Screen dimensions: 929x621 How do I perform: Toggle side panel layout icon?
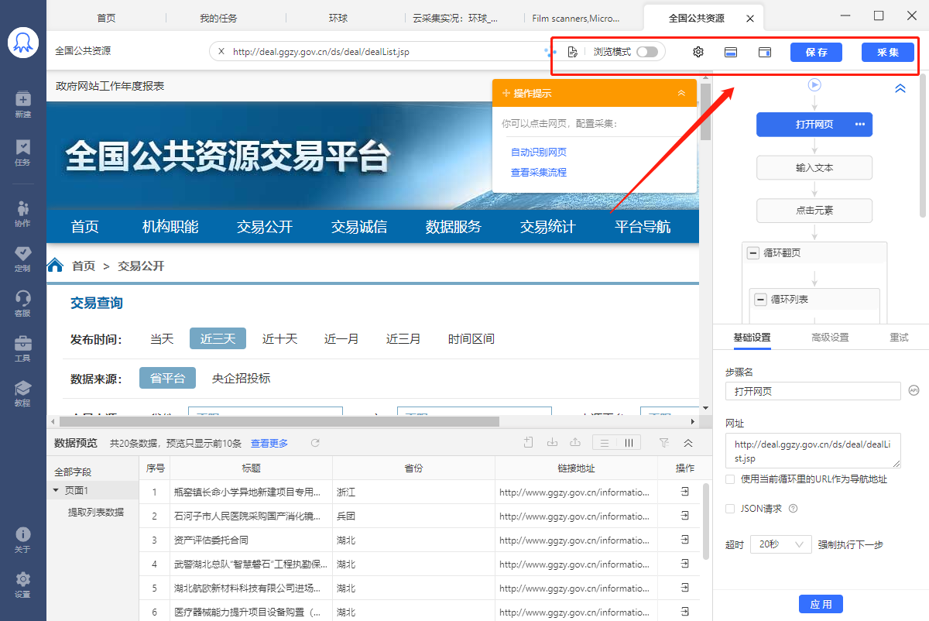[765, 52]
